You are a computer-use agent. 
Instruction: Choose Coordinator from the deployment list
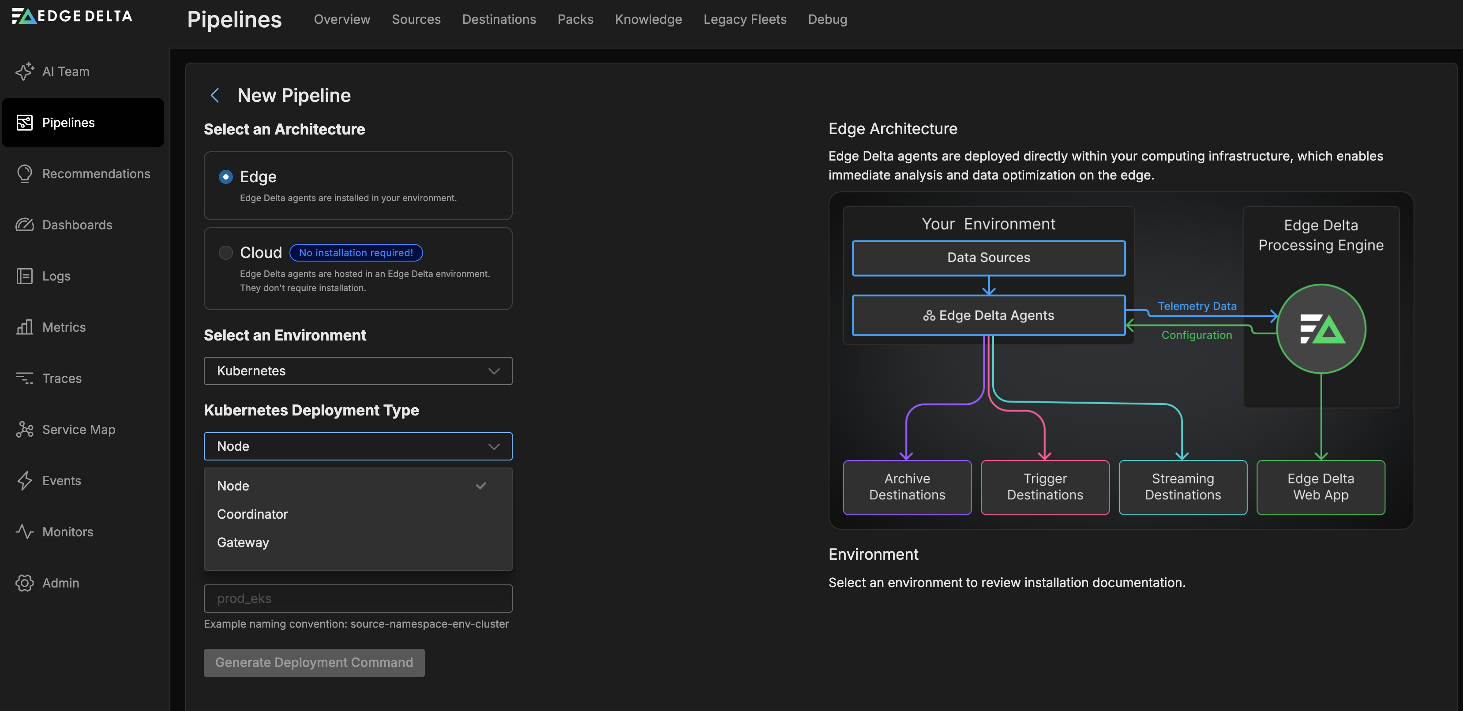(252, 514)
